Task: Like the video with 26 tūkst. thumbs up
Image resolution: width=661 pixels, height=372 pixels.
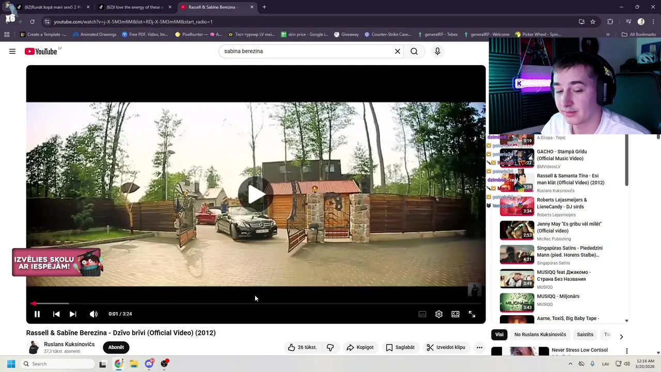Action: [x=302, y=347]
